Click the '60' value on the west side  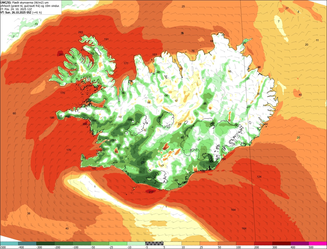click(x=14, y=113)
